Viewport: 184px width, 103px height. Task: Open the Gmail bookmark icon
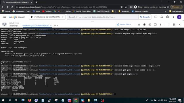coord(59,11)
